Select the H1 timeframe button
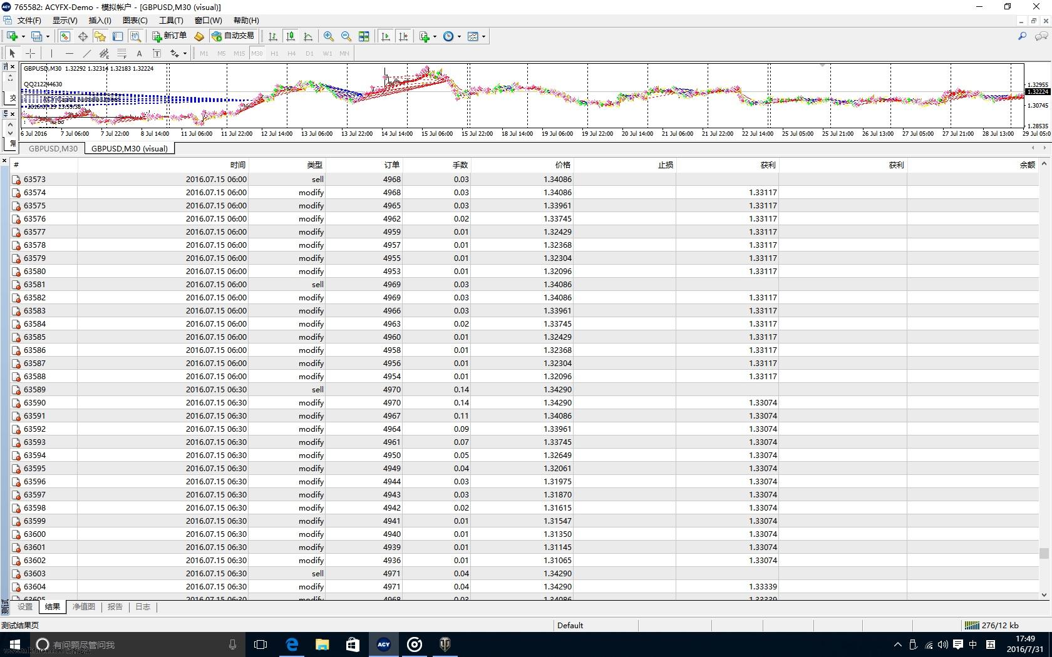 (x=274, y=53)
